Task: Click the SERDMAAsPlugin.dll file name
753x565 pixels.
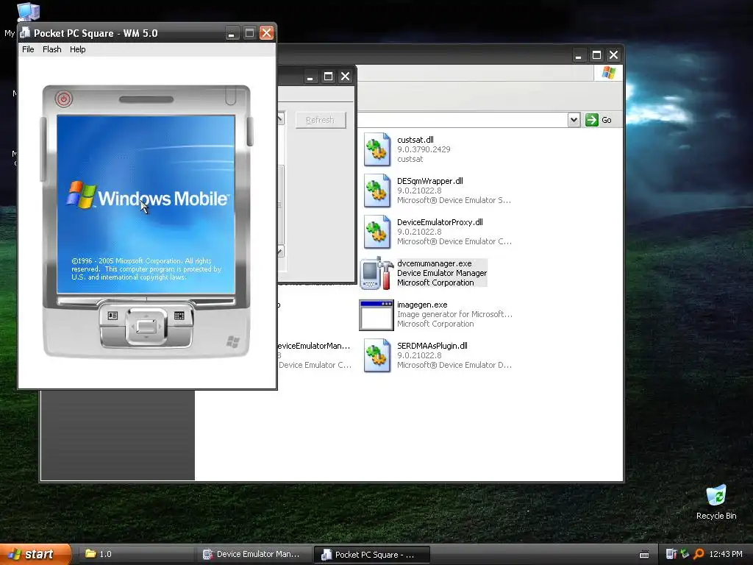Action: [432, 346]
